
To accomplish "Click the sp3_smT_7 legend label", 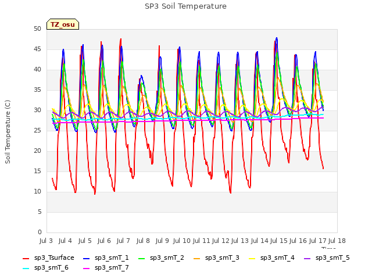I will coord(112,267).
